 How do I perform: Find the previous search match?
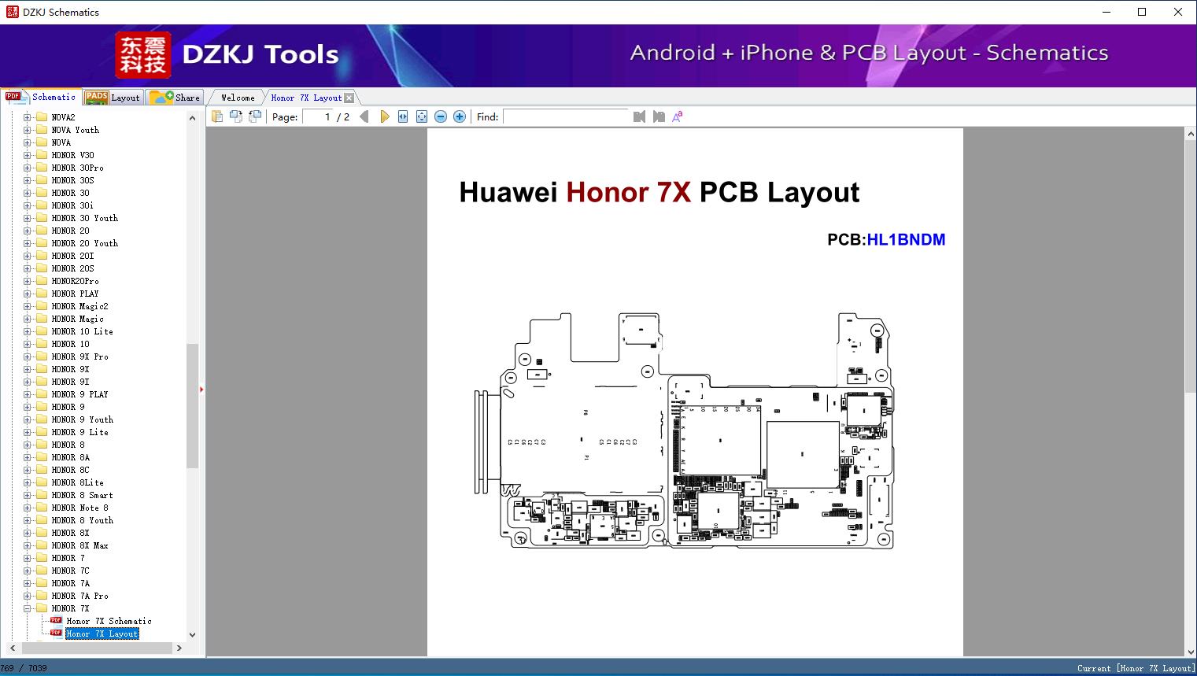639,116
